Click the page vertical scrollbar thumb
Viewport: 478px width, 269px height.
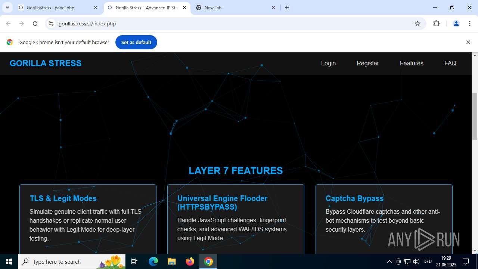[475, 116]
